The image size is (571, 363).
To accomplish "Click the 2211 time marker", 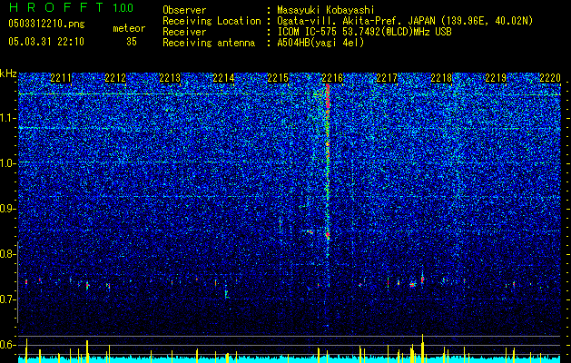I will click(61, 78).
